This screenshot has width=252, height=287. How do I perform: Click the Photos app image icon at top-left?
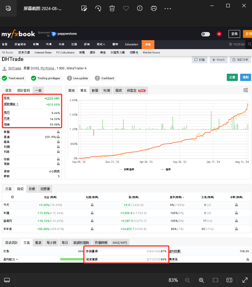coord(8,8)
